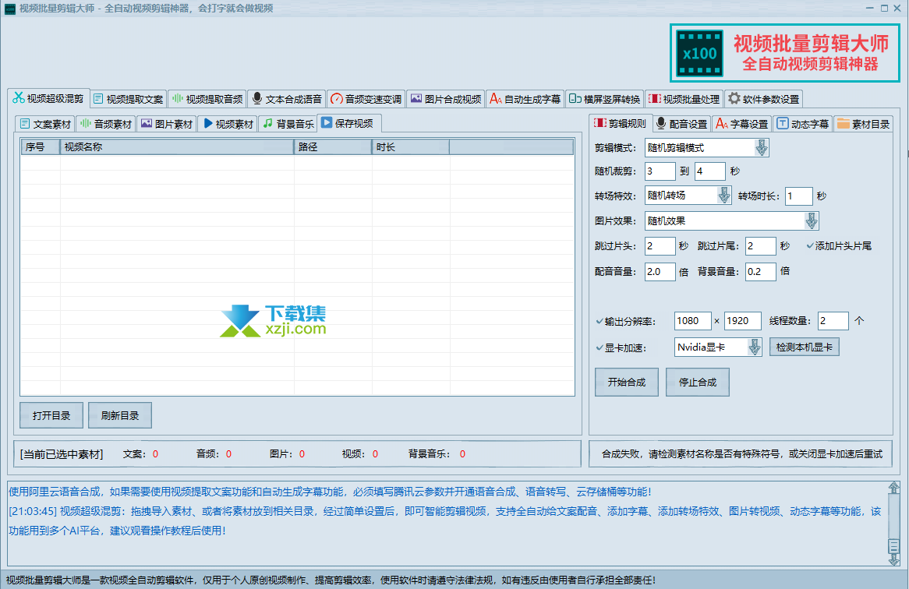Click the 随机裁剪 minimum seconds field
Image resolution: width=909 pixels, height=589 pixels.
pos(660,171)
